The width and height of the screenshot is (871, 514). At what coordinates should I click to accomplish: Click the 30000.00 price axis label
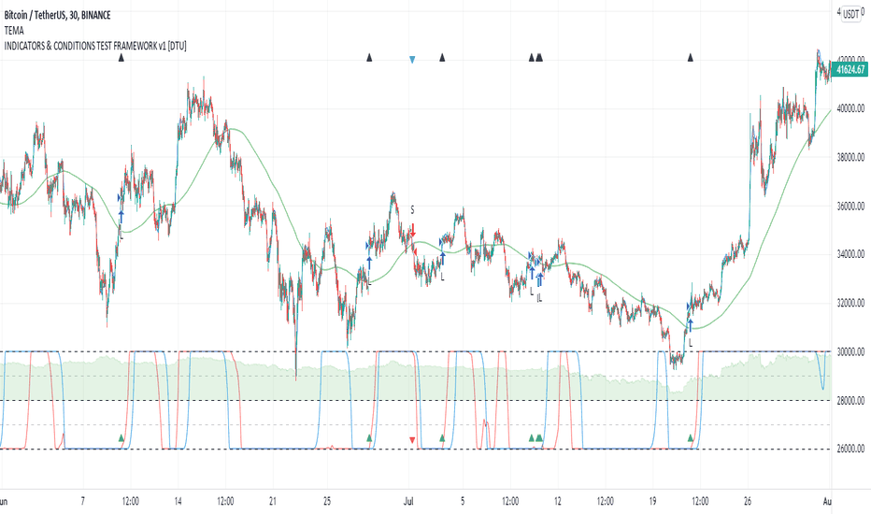(850, 351)
